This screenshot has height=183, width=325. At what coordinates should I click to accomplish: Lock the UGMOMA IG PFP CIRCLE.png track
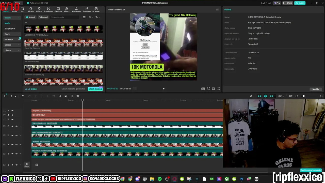click(8, 154)
